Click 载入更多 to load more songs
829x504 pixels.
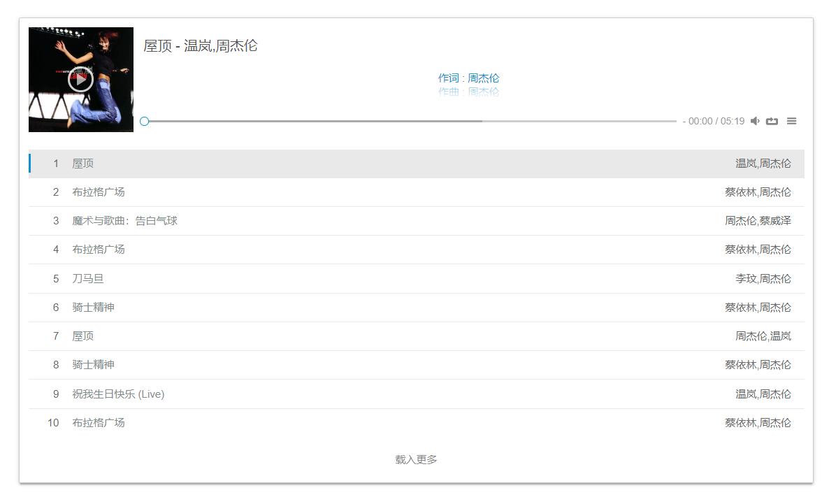click(414, 459)
